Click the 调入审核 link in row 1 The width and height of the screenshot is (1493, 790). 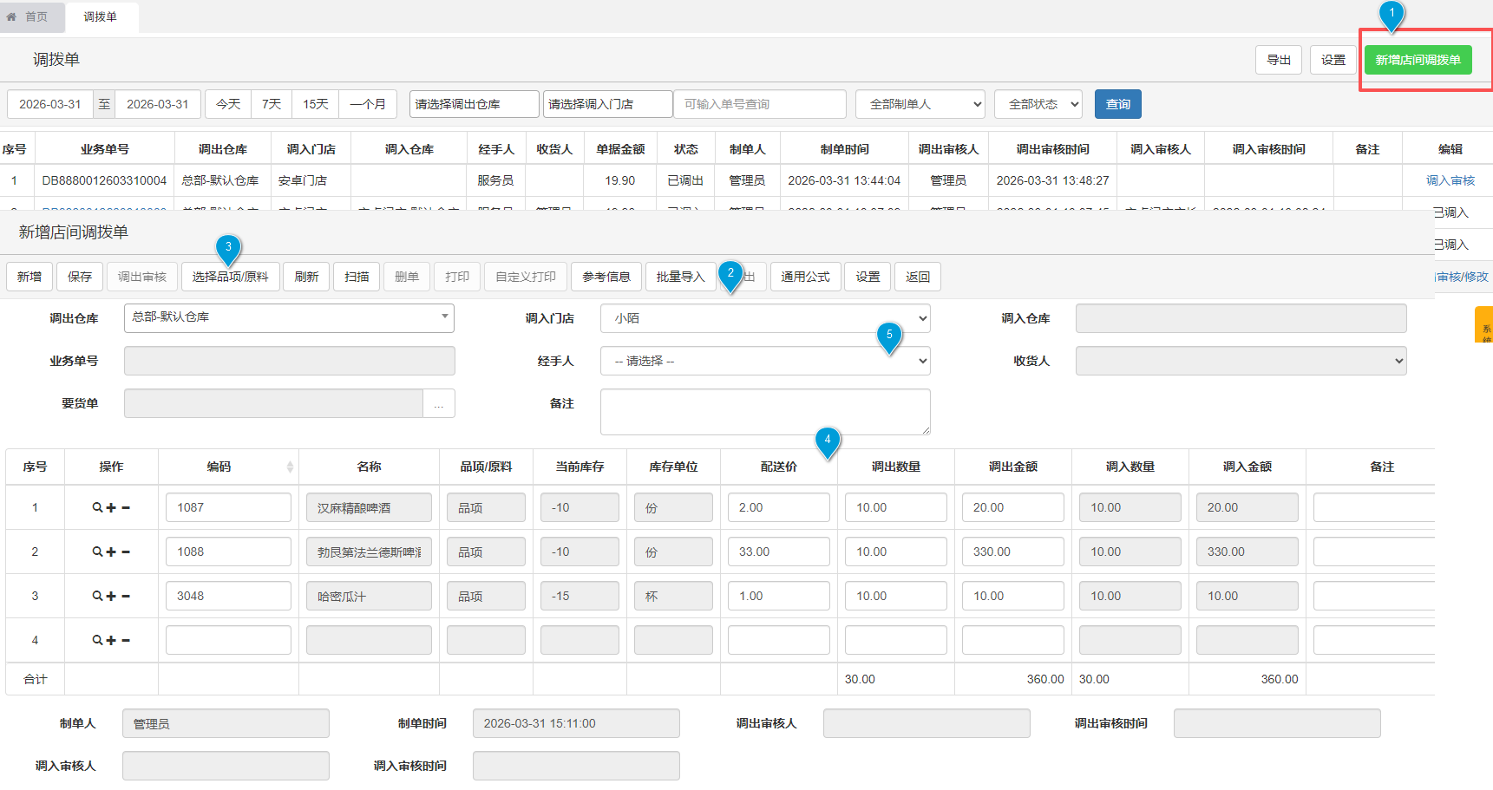pos(1450,181)
